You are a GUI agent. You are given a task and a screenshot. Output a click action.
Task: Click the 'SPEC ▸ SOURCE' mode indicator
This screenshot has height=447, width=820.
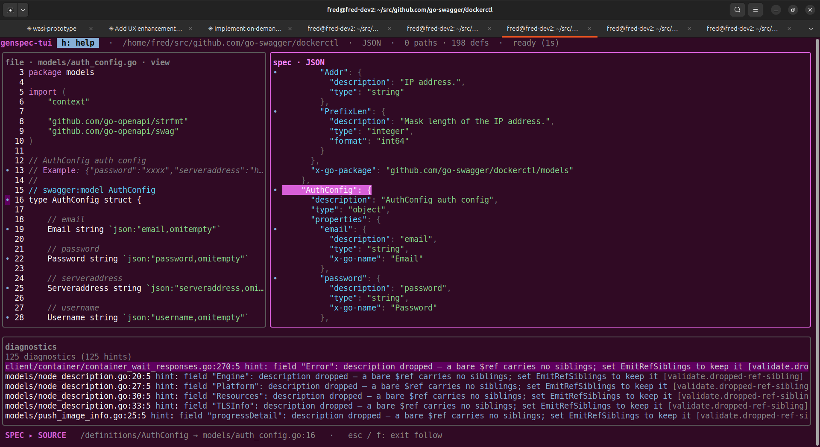click(35, 435)
